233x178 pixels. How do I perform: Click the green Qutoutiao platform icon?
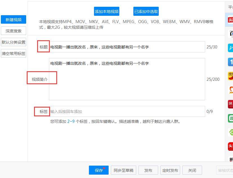(x=230, y=118)
